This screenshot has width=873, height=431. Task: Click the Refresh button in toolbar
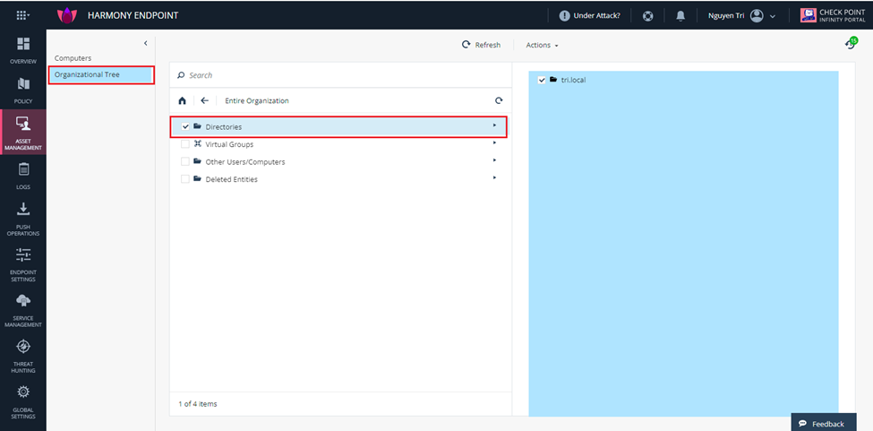[x=481, y=45]
